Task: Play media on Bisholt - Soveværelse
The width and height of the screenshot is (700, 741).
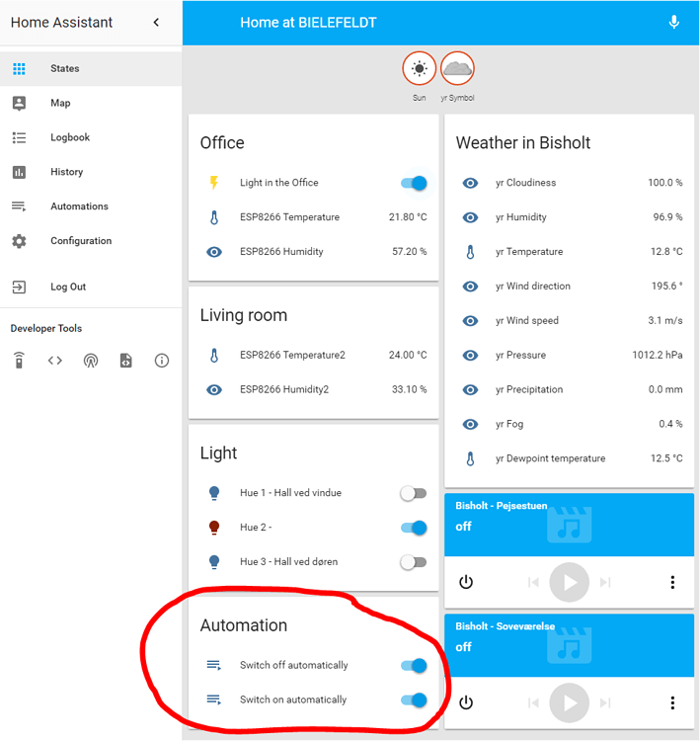Action: [569, 703]
